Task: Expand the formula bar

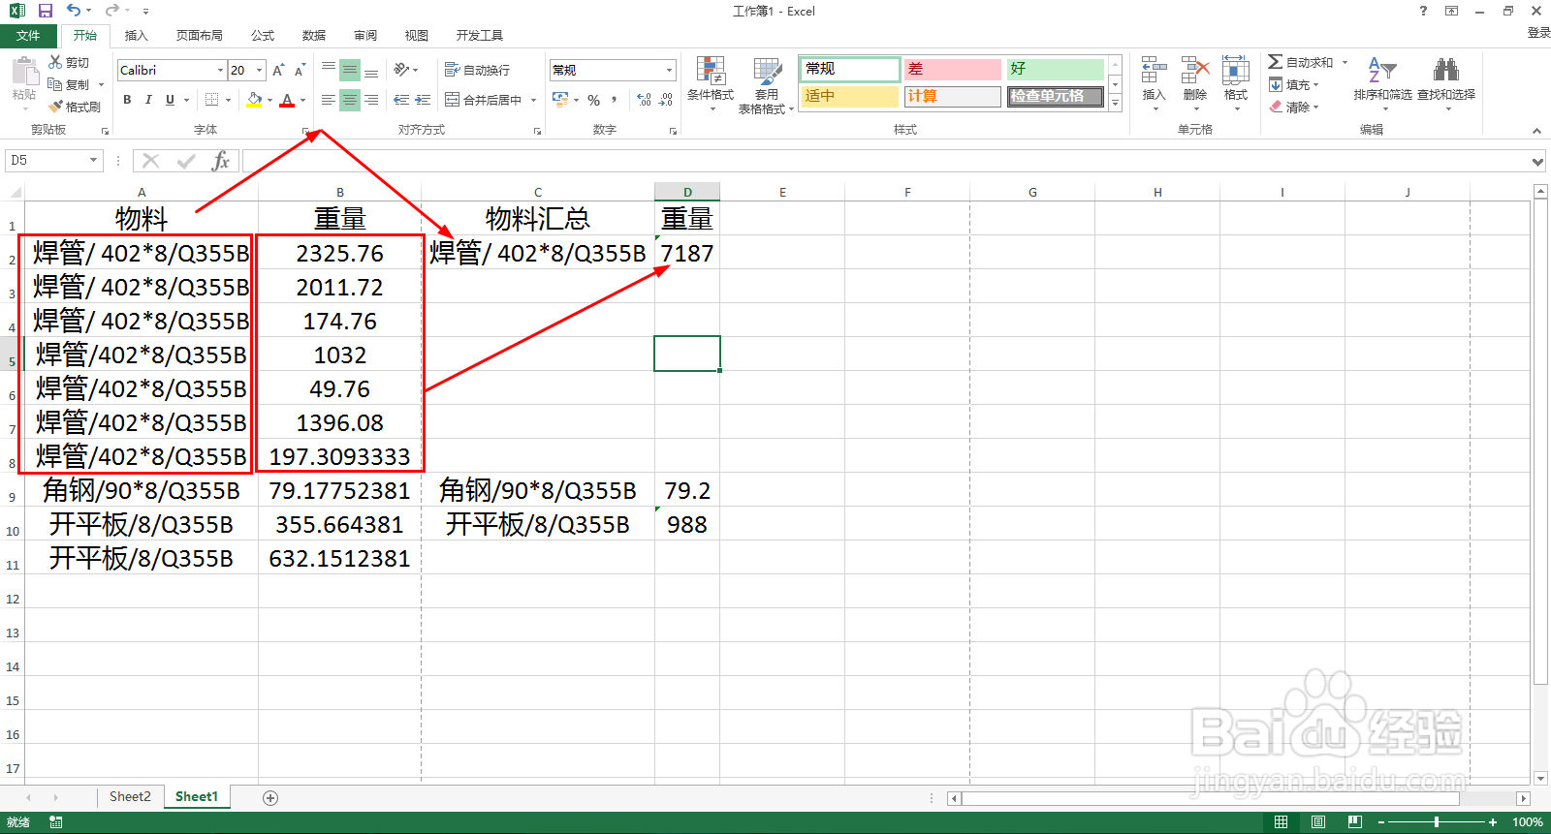Action: 1537,162
